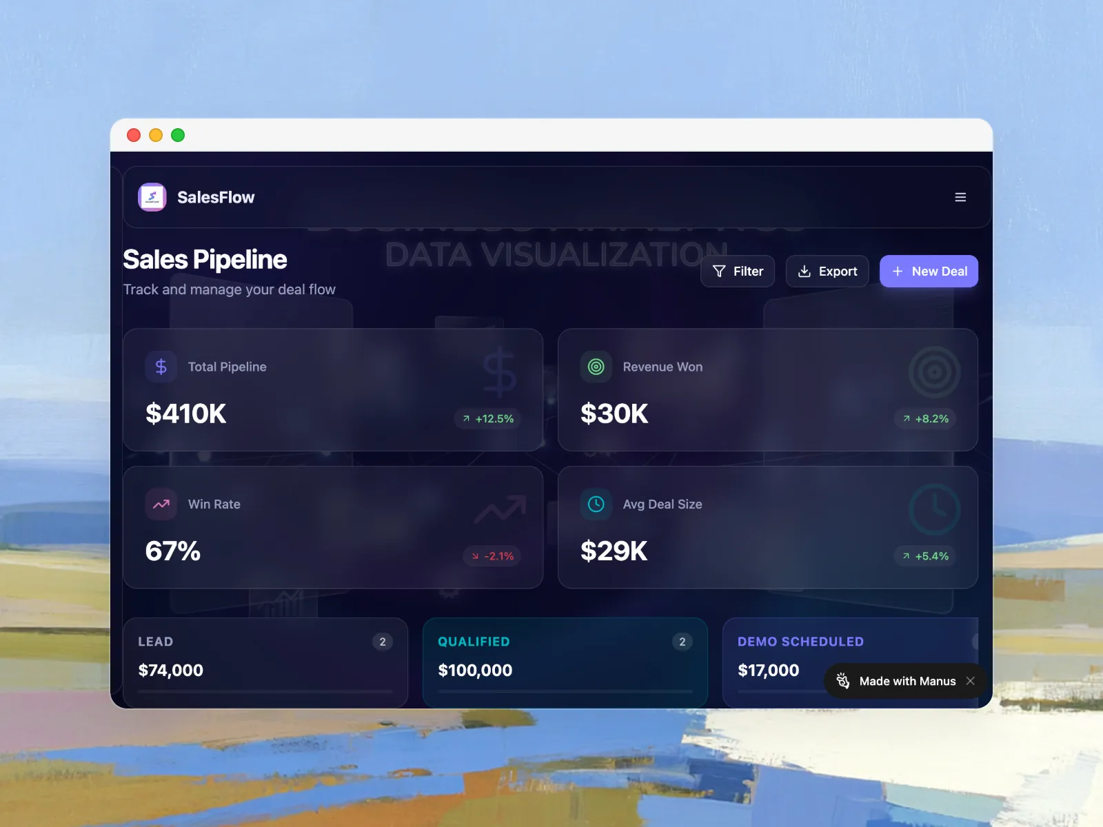
Task: Click the +8.2% Revenue Won badge
Action: click(x=925, y=418)
